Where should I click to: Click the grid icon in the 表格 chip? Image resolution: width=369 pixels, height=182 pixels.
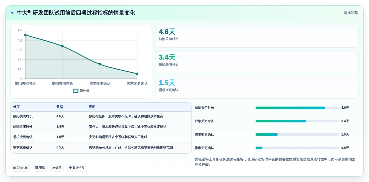point(37,168)
